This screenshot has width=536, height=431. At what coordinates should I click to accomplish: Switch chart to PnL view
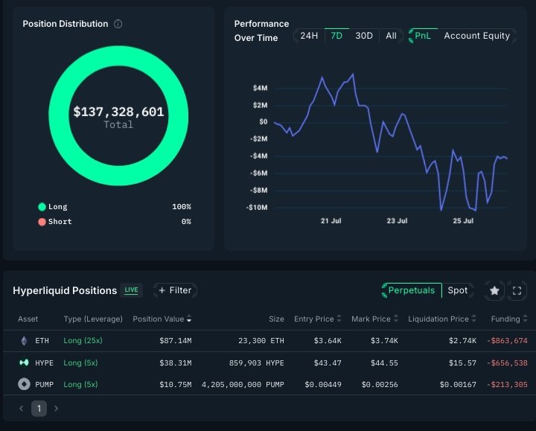(423, 36)
